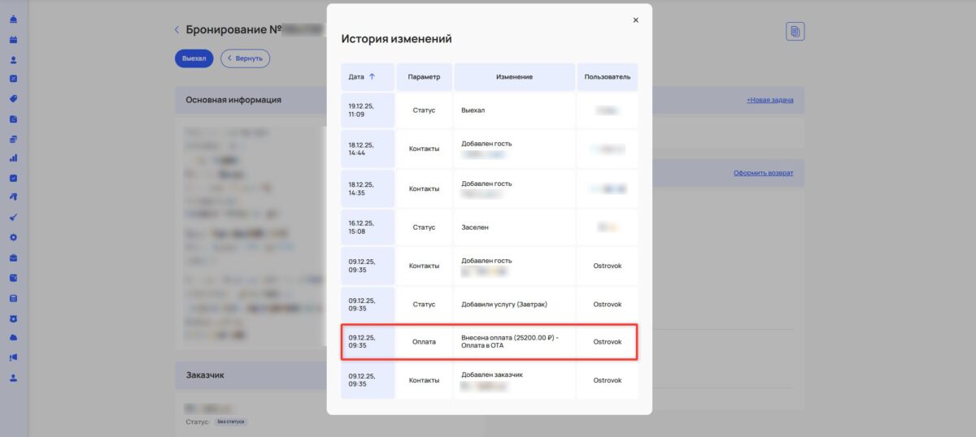
Task: Click the Пользователь column header
Action: [608, 76]
